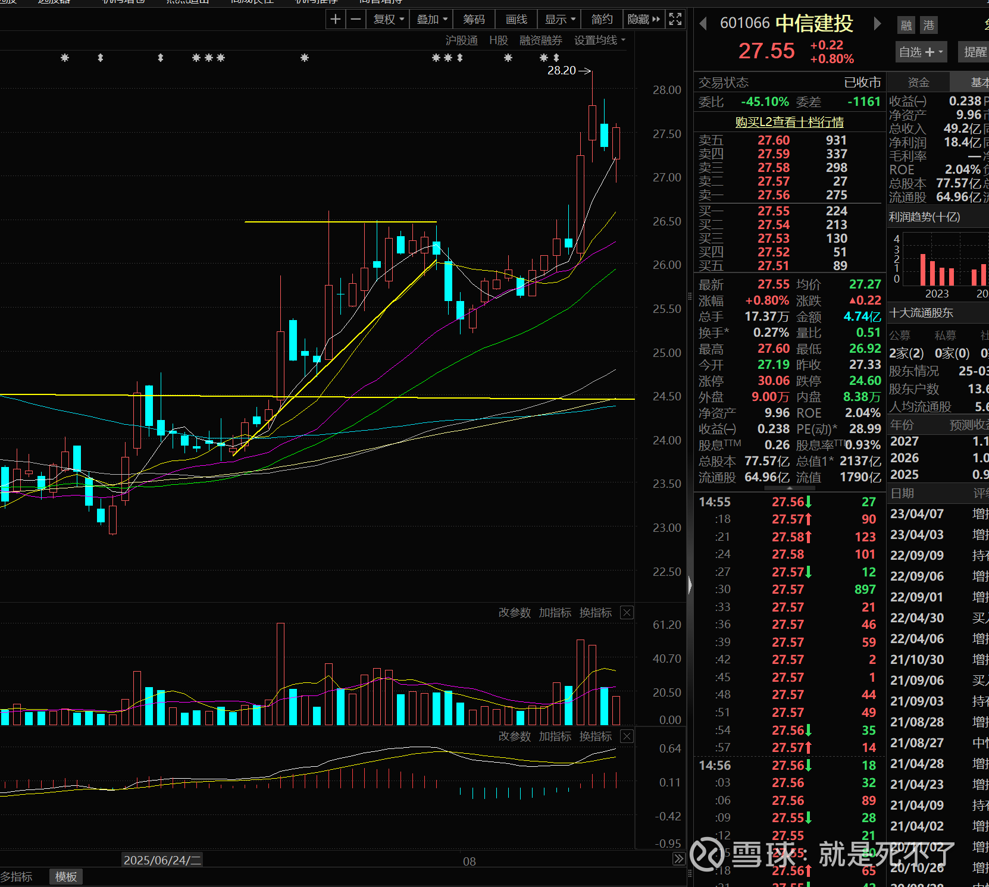
Task: Zoom in chart with plus button
Action: 336,20
